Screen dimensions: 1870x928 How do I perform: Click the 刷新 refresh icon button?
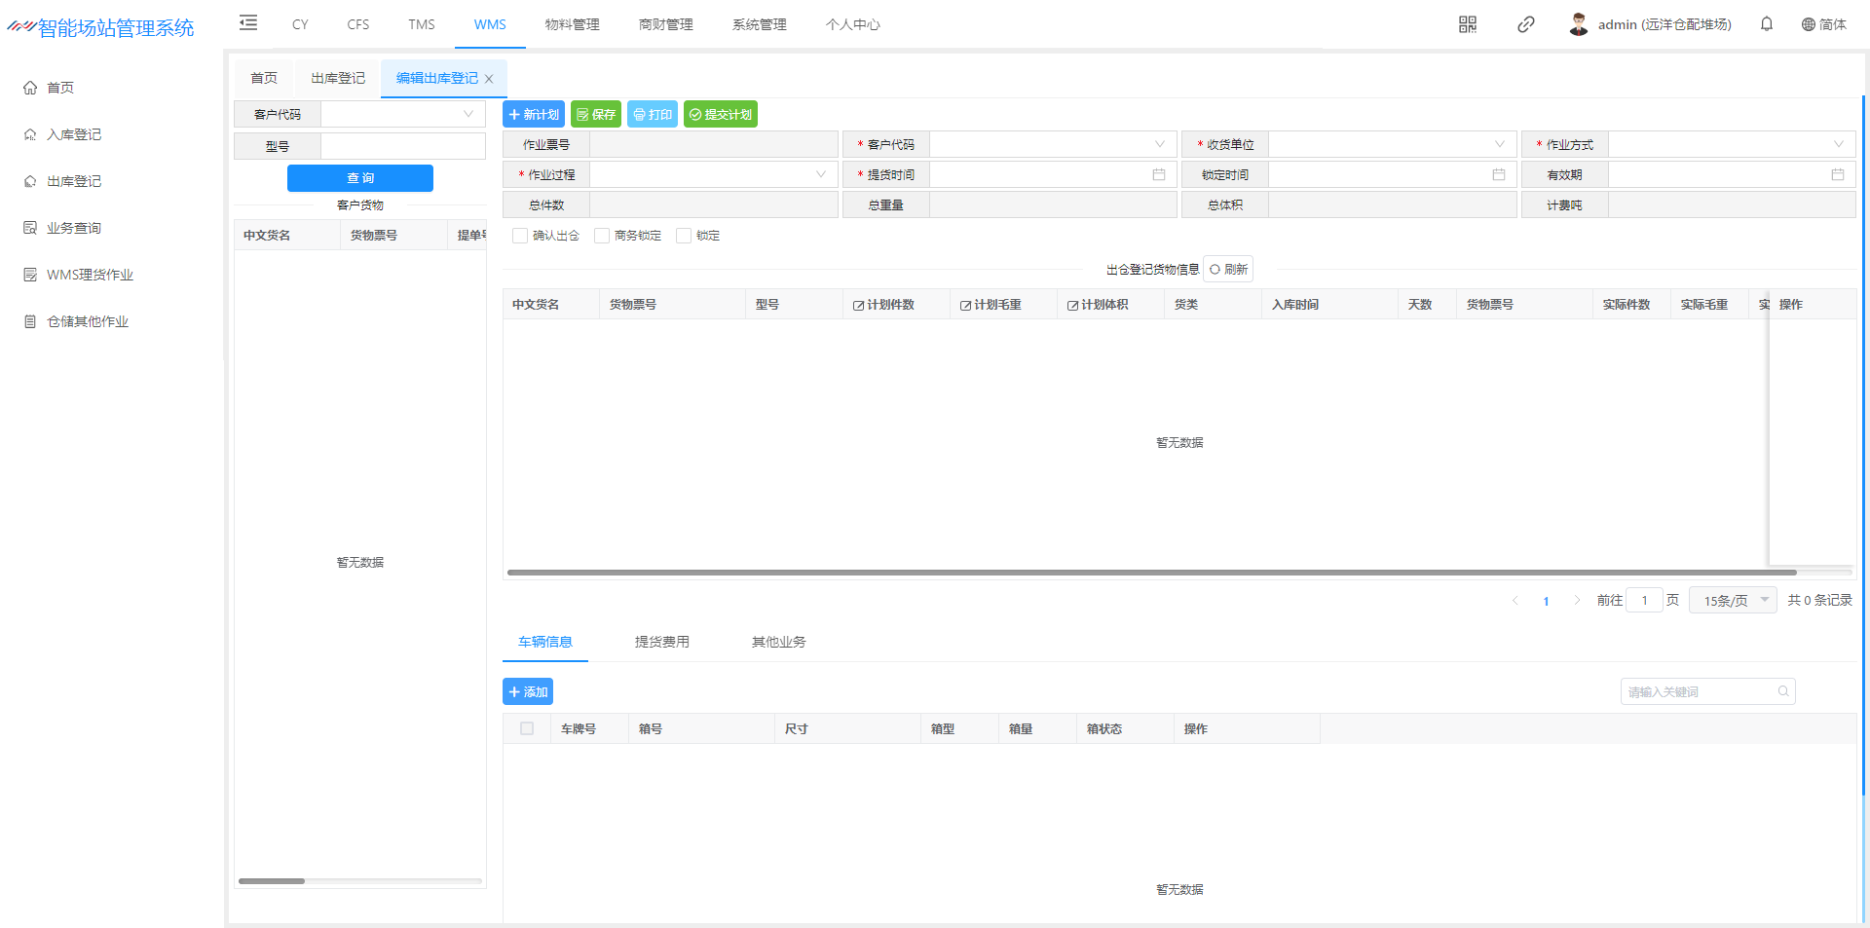coord(1228,270)
